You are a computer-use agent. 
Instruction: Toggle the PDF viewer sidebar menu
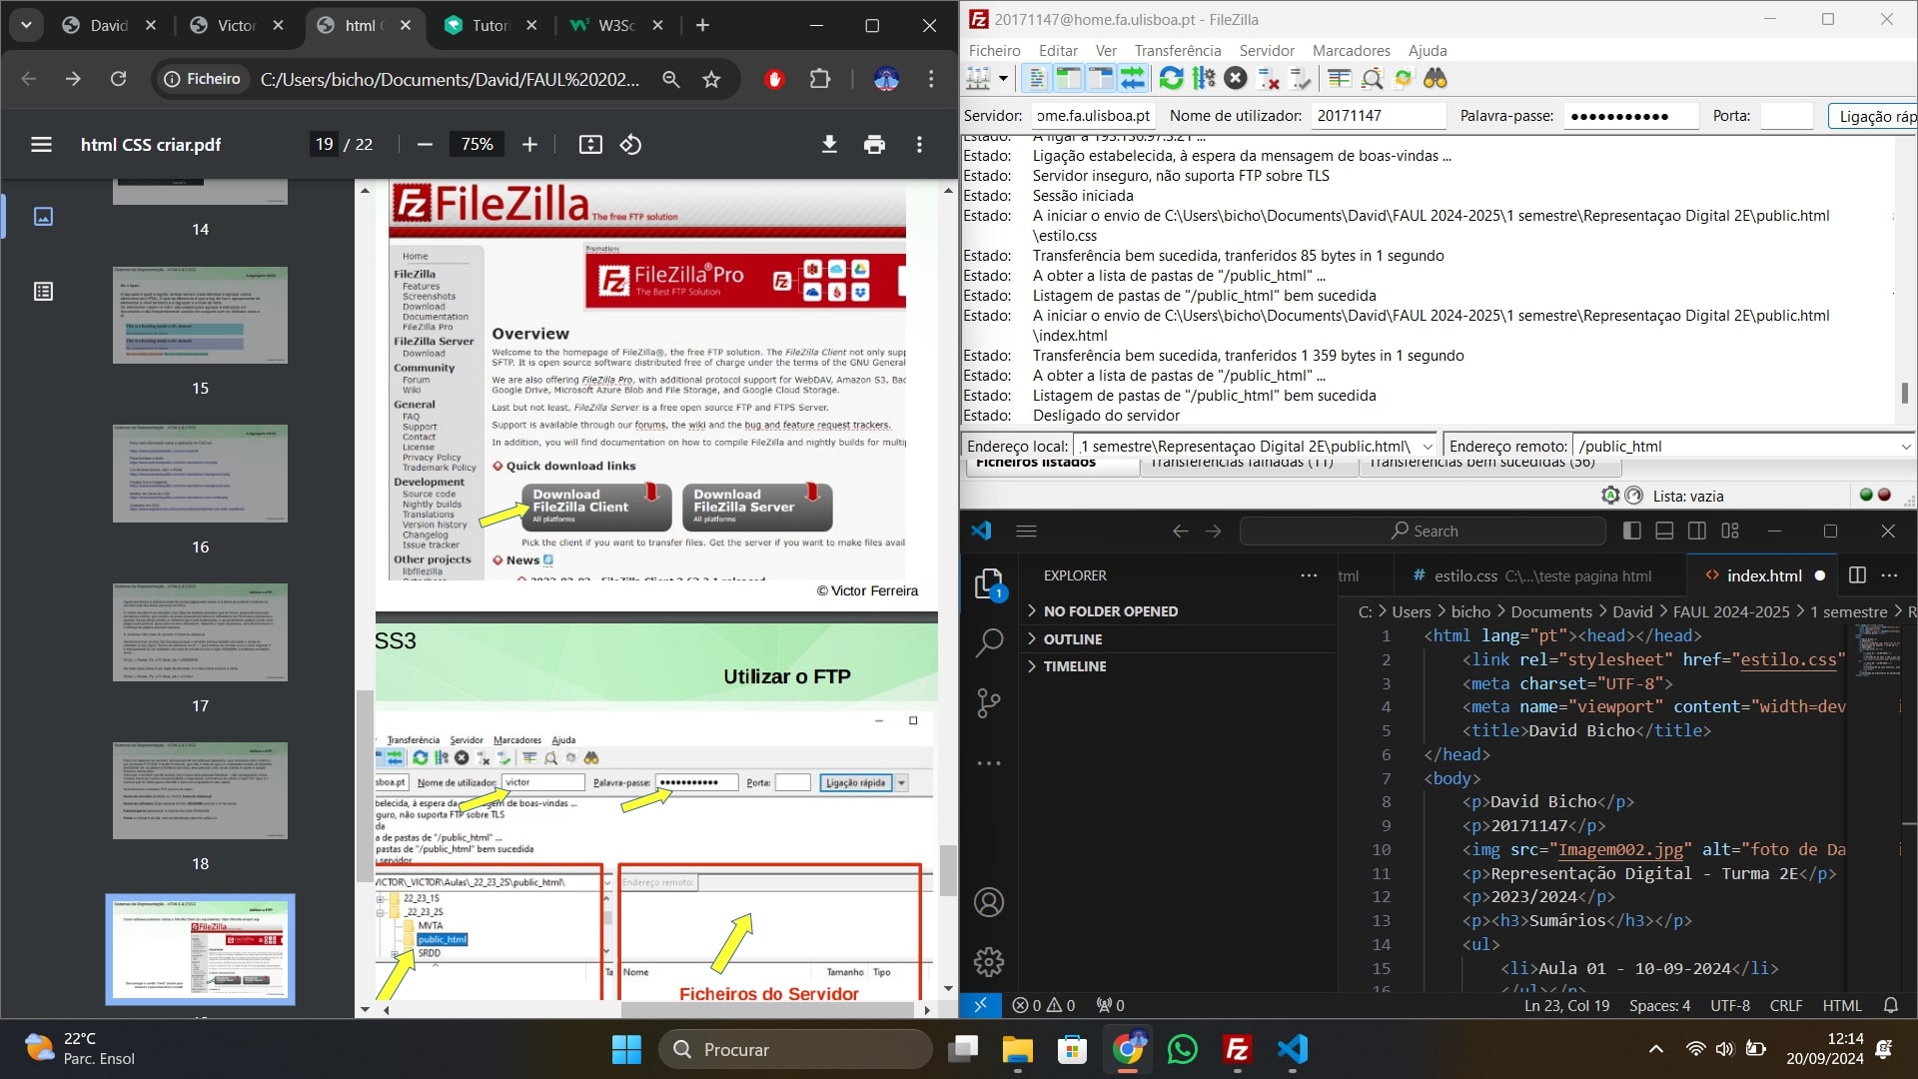coord(41,145)
